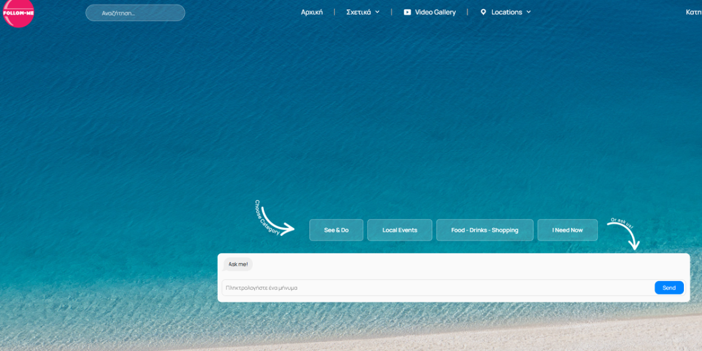Click the Locations map pin icon

(x=483, y=12)
